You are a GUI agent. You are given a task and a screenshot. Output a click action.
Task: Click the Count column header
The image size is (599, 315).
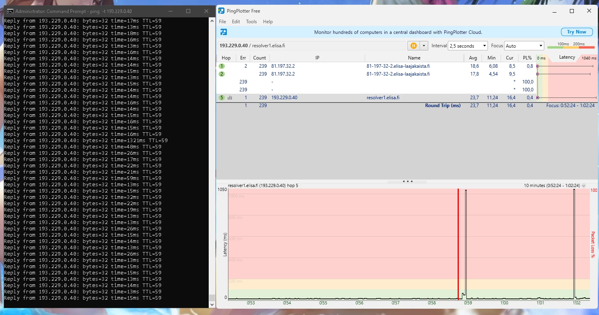click(x=260, y=58)
